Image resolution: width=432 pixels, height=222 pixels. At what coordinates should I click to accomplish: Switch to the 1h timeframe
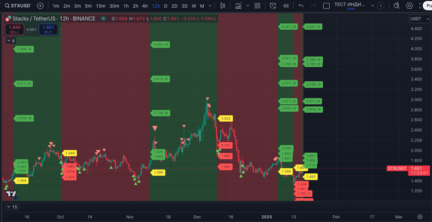click(x=126, y=6)
